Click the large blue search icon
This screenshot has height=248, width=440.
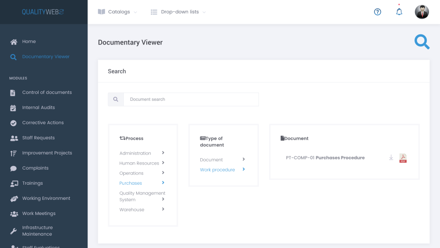422,42
